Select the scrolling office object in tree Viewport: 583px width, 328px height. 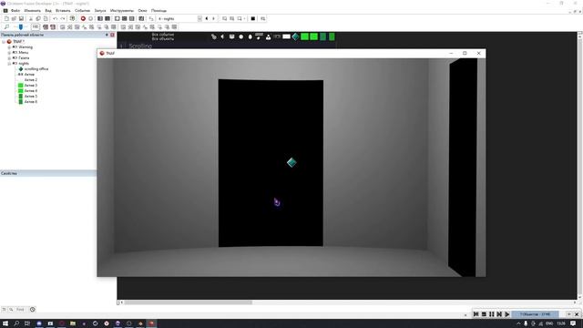36,69
